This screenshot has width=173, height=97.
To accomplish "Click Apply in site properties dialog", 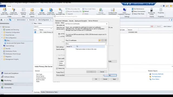I will [x=114, y=79].
